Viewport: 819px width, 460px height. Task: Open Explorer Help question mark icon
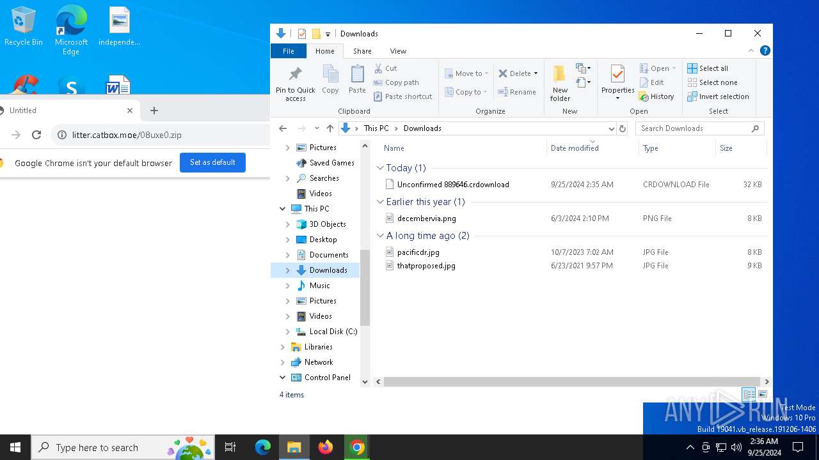(765, 50)
